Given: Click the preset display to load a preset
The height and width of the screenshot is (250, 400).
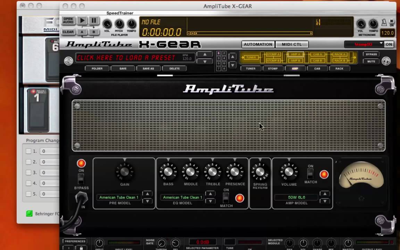Looking at the screenshot, I should click(135, 58).
